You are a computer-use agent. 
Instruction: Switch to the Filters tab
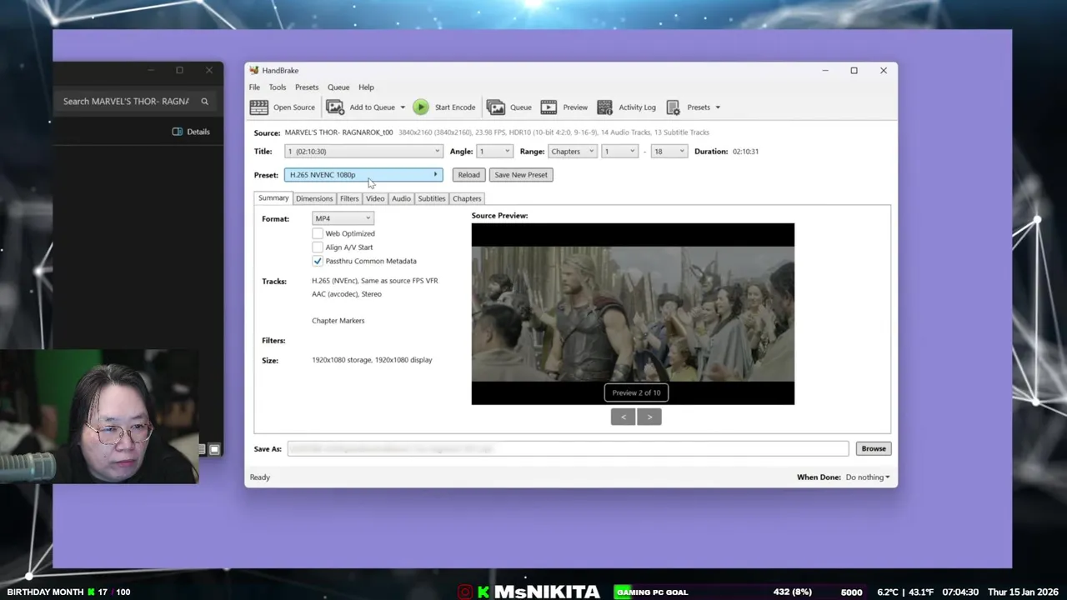tap(349, 199)
